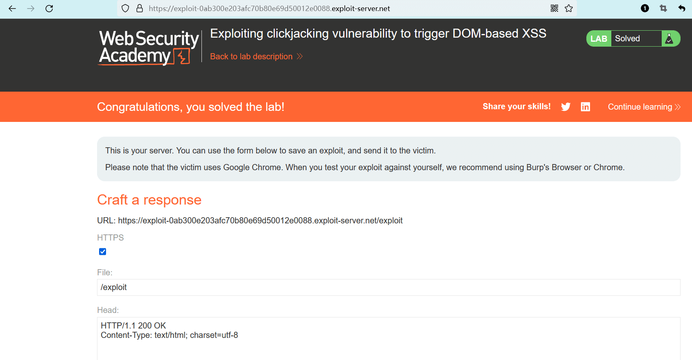Click the notification badge icon showing 1
Viewport: 692px width, 360px height.
[x=645, y=9]
